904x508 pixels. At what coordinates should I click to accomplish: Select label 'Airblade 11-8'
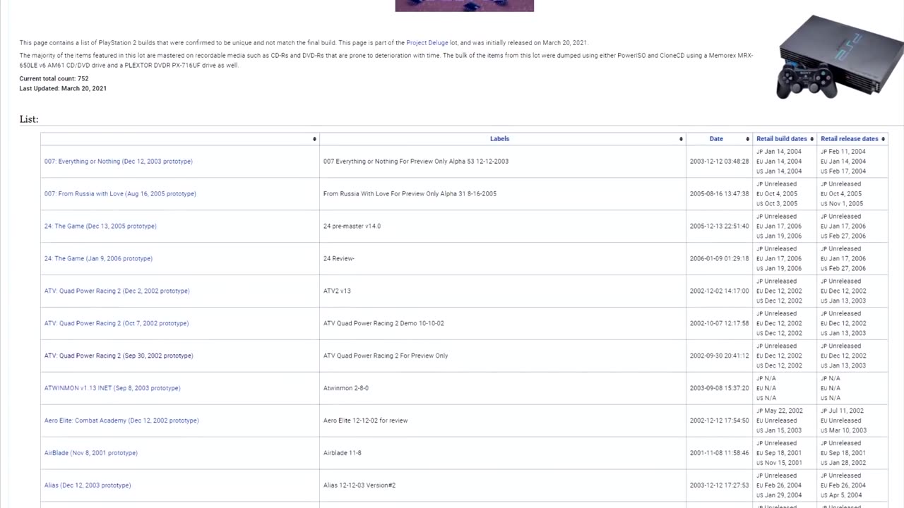click(343, 453)
